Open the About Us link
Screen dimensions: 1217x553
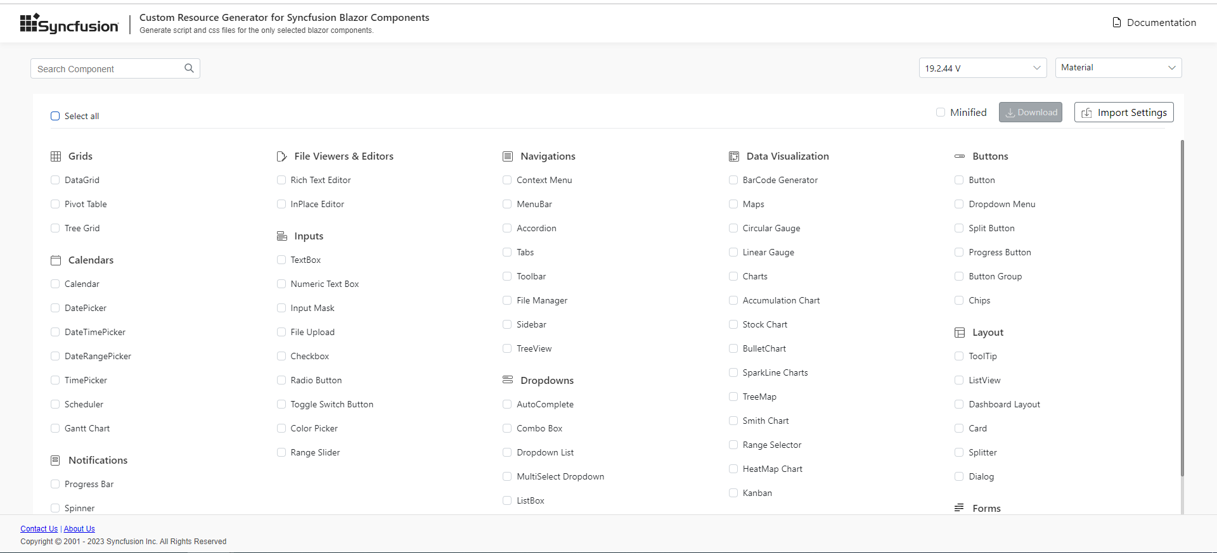[x=79, y=529]
